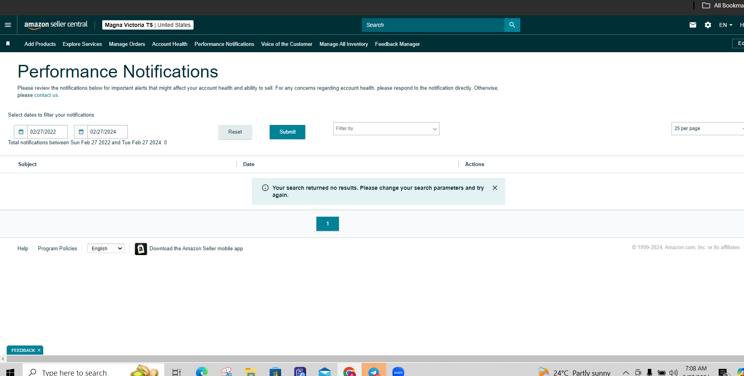The image size is (744, 376).
Task: Go to Manage Orders
Action: click(x=127, y=44)
